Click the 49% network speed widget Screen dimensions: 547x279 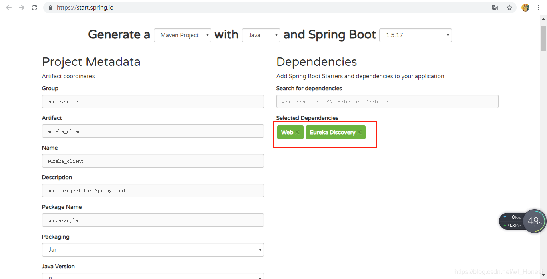coord(534,221)
